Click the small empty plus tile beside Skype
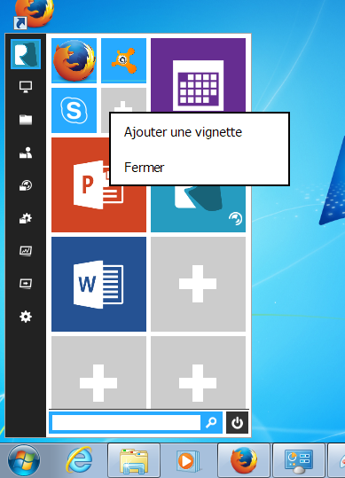345x478 pixels. click(123, 100)
